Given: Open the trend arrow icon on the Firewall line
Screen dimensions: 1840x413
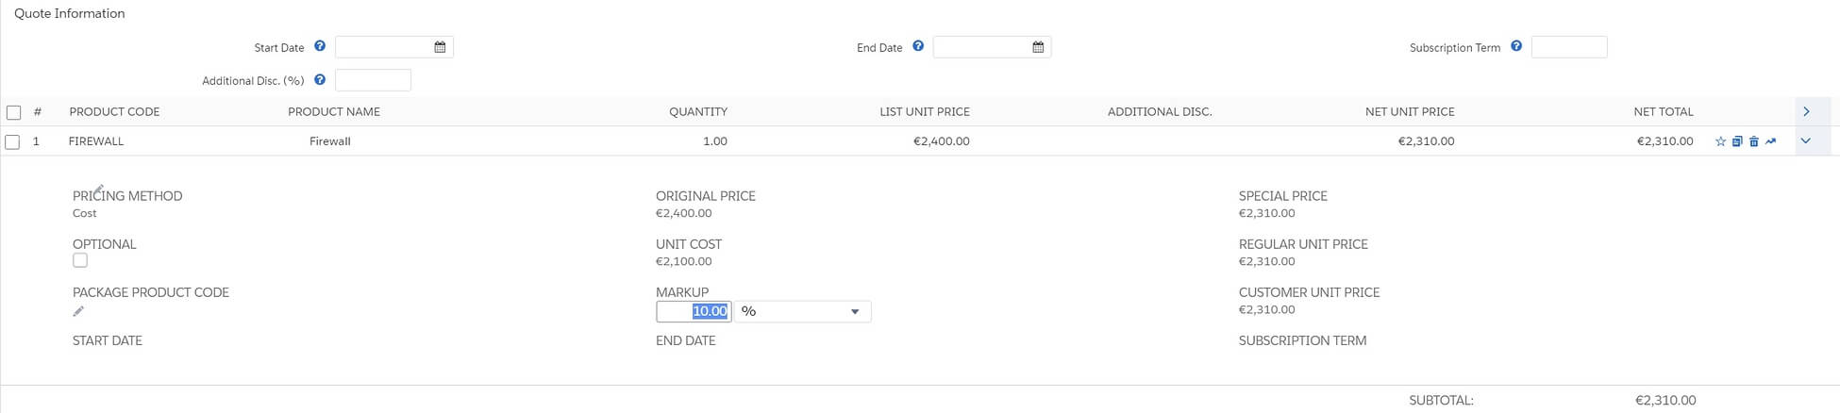Looking at the screenshot, I should click(1771, 141).
